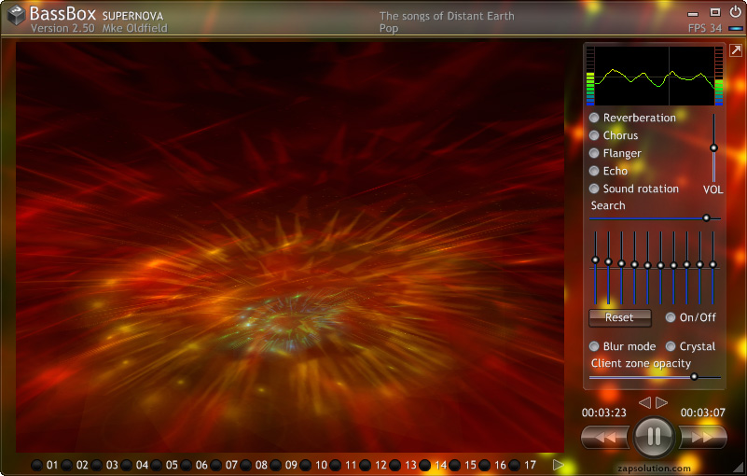Click the Client zone opacity slider knob
Viewport: 747px width, 476px height.
click(x=694, y=377)
